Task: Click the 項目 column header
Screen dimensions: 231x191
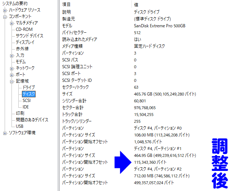Action: [66, 4]
